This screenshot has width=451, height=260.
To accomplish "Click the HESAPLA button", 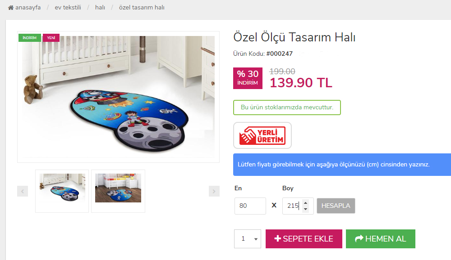I will click(336, 206).
